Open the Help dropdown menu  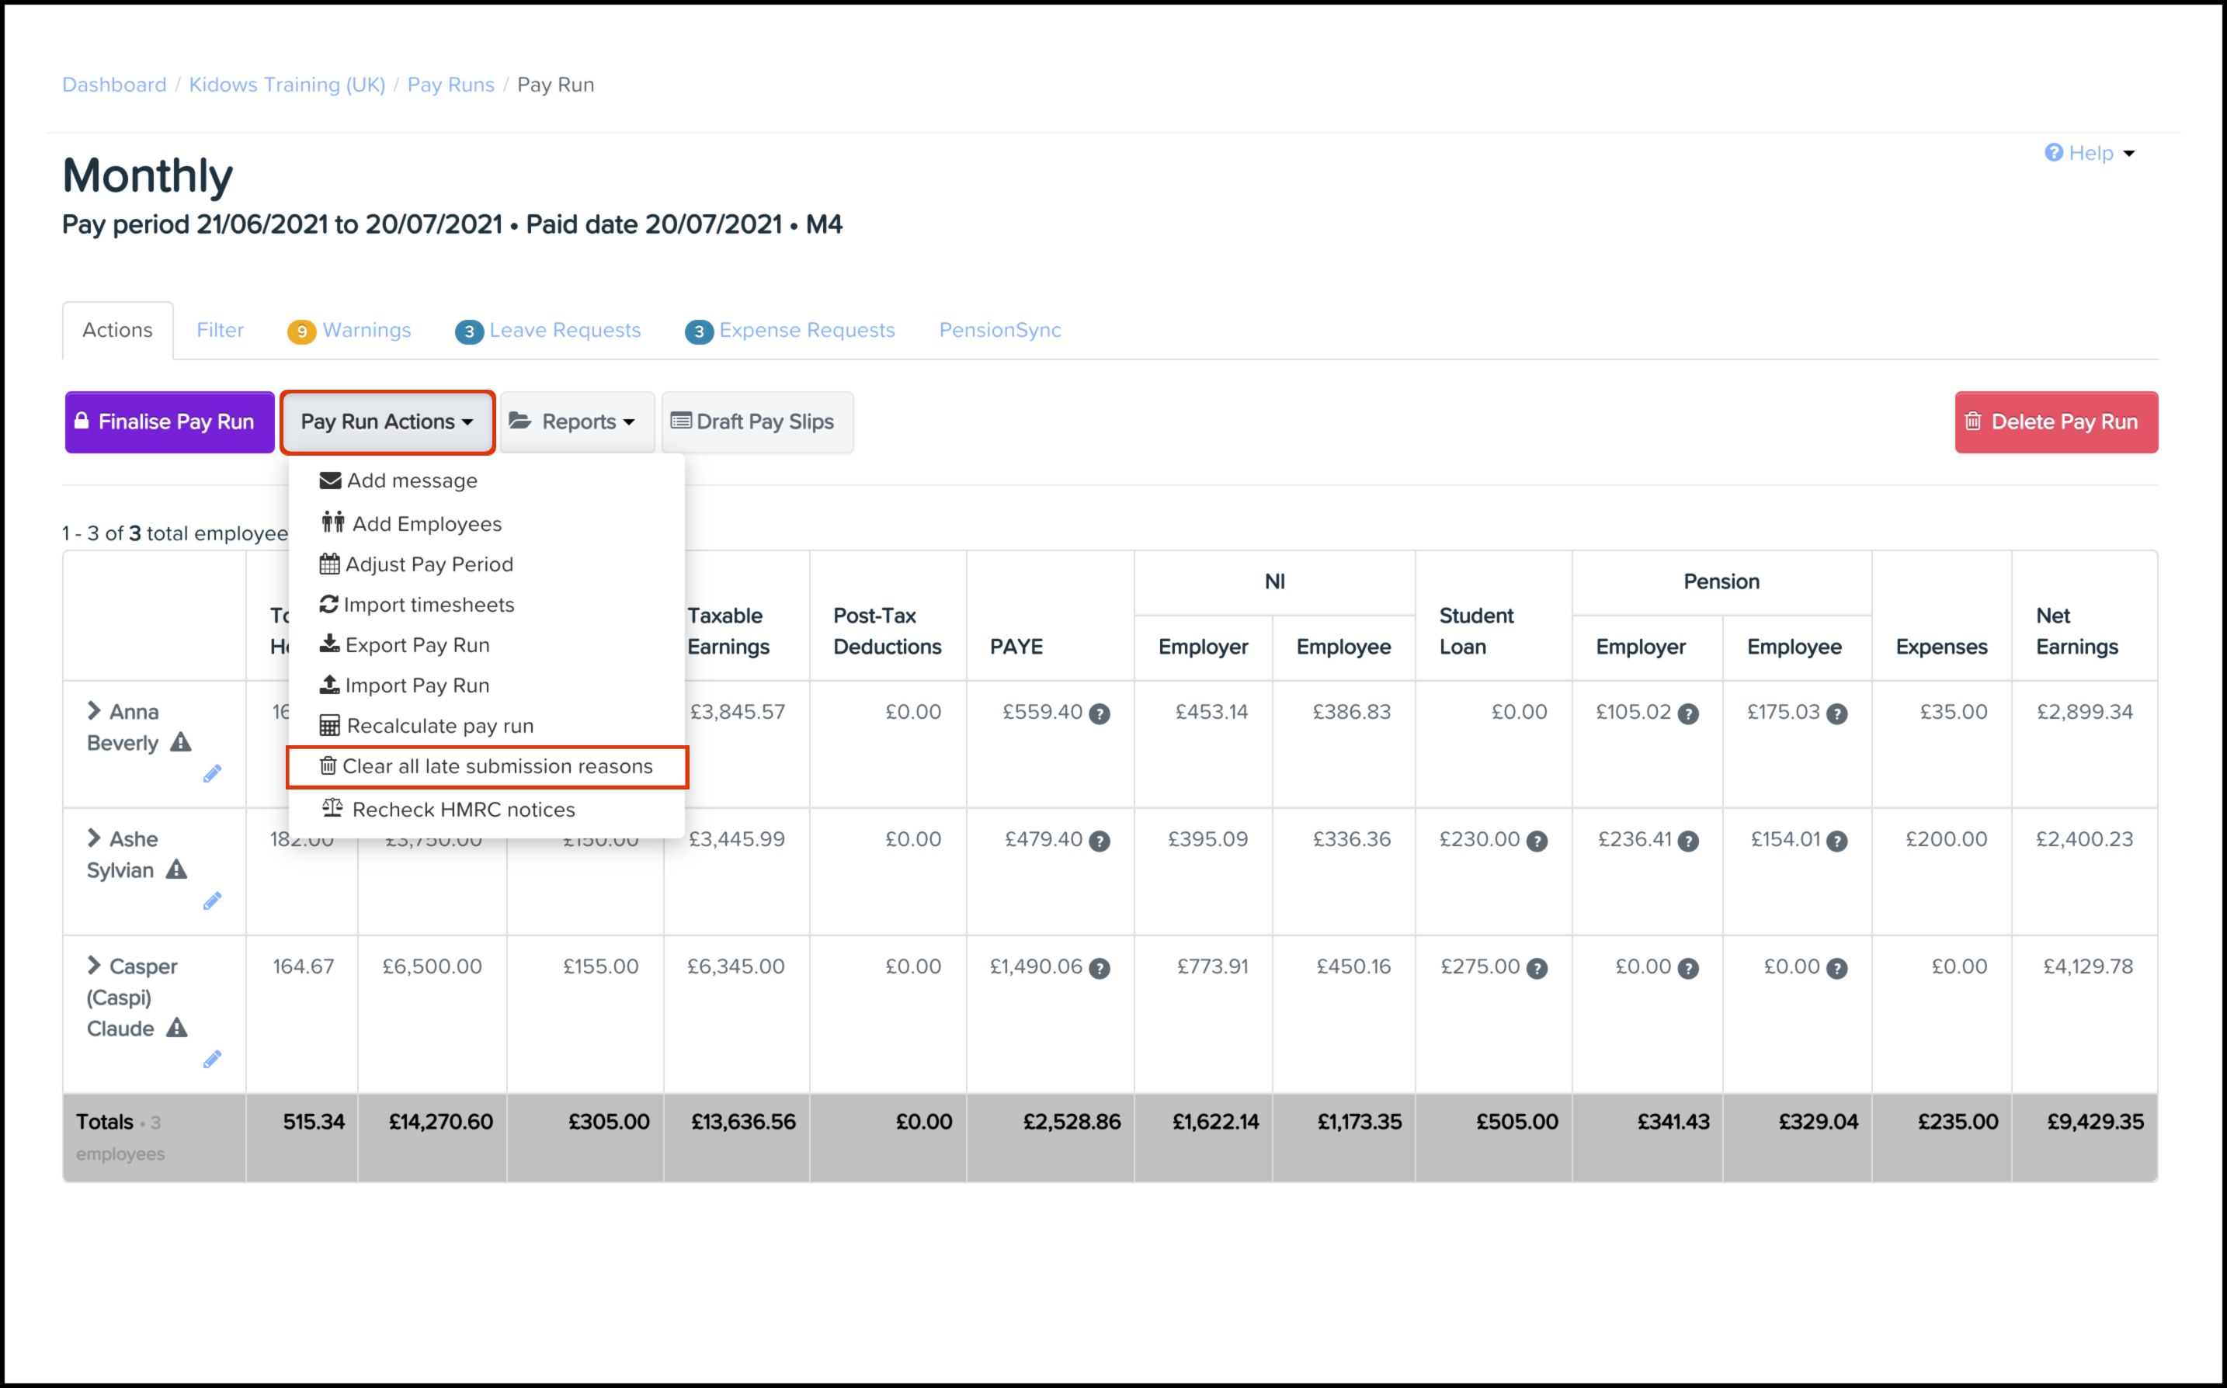(x=2090, y=153)
